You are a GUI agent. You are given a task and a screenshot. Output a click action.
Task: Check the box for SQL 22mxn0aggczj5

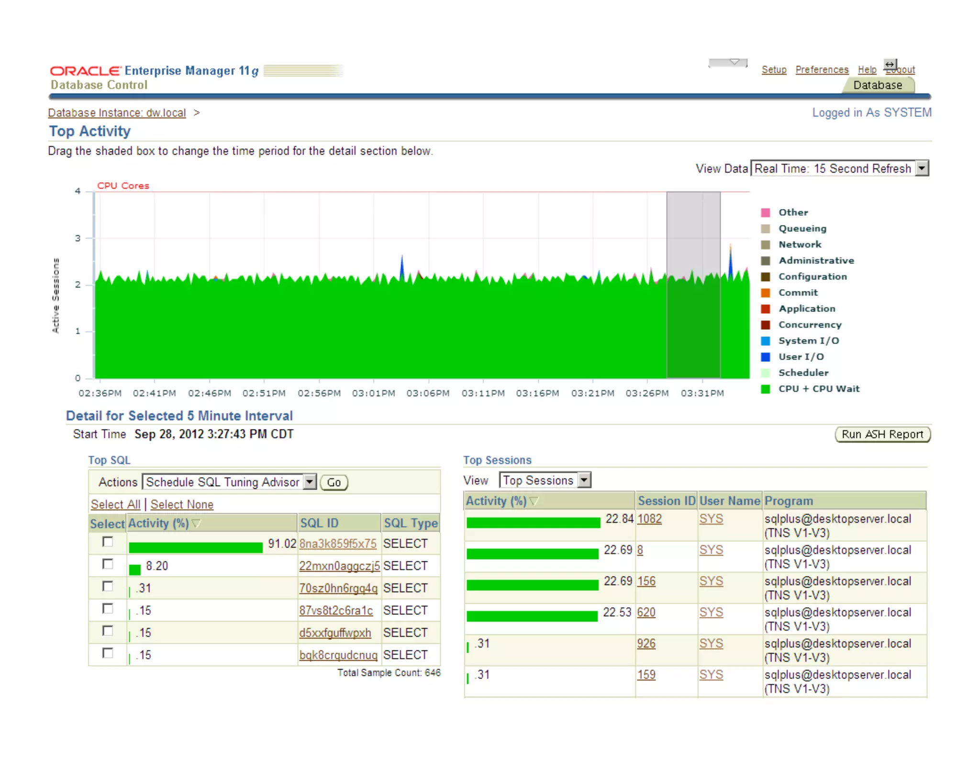[x=108, y=564]
